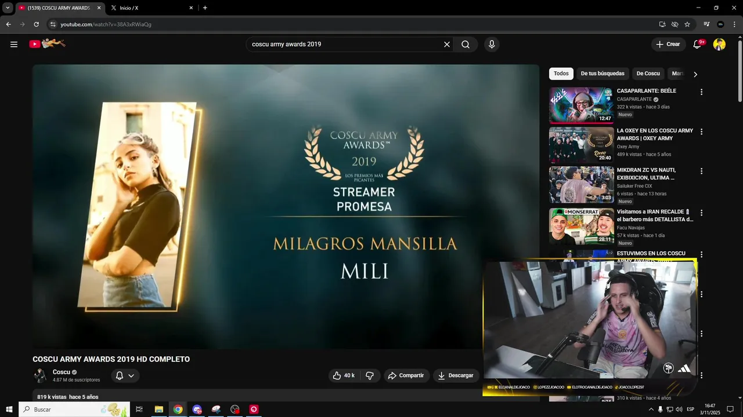Expand the subscription notification bell dropdown
Image resolution: width=743 pixels, height=417 pixels.
pyautogui.click(x=125, y=375)
